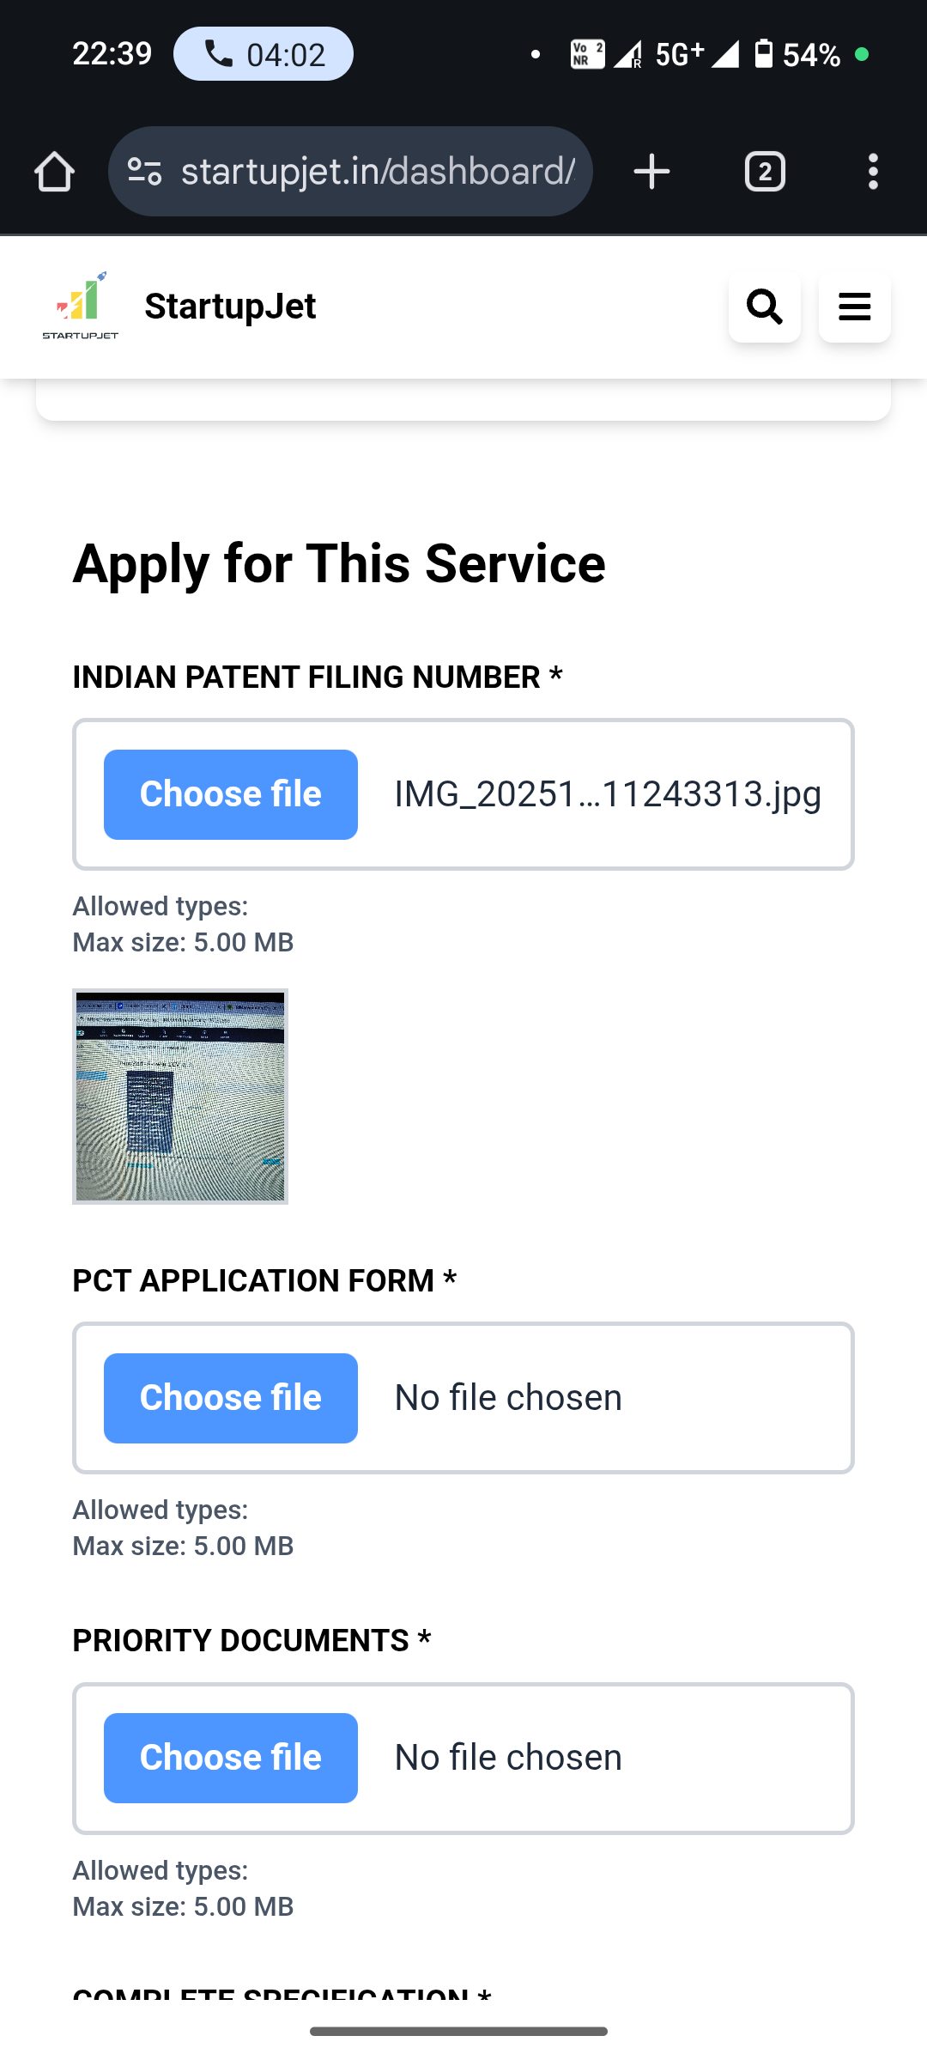Tap the bottom gesture navigation bar
Image resolution: width=927 pixels, height=2054 pixels.
458,2031
